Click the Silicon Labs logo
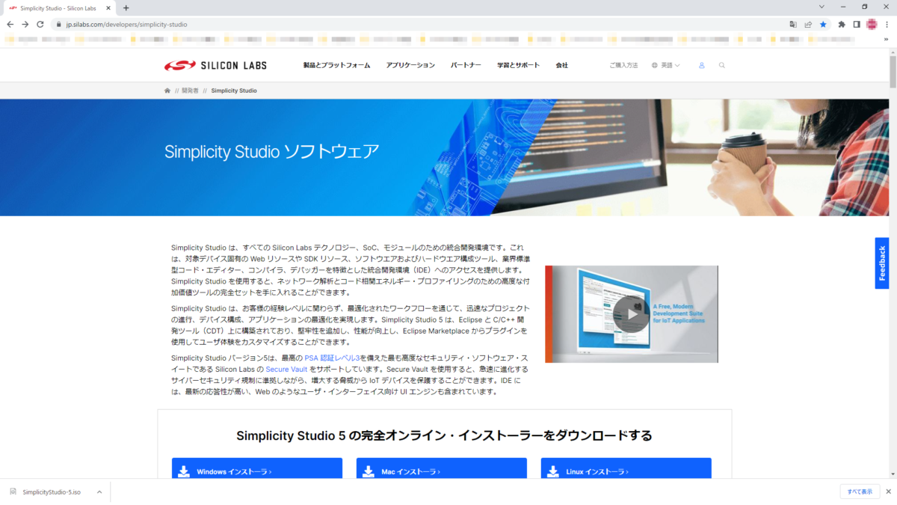This screenshot has width=897, height=505. click(215, 65)
